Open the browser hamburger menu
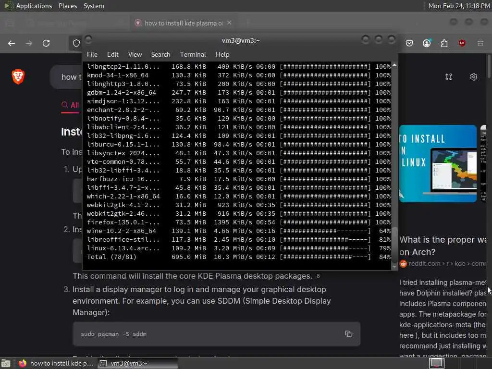The image size is (492, 369). tap(480, 43)
